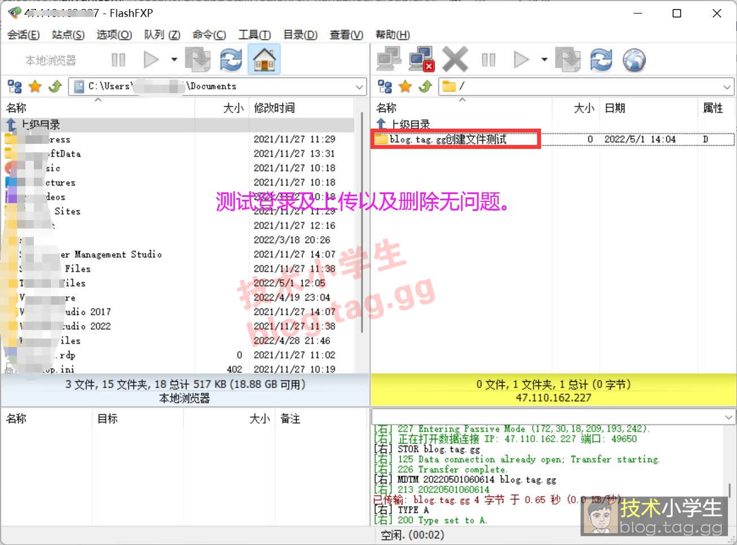Go up one level in remote pane

tap(425, 86)
